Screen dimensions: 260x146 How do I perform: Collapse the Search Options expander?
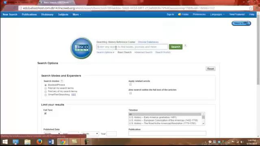pos(105,52)
